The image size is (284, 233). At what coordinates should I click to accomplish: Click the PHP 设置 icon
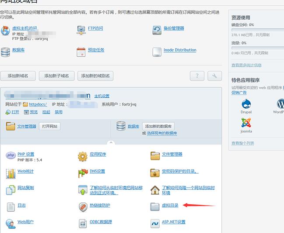11,156
